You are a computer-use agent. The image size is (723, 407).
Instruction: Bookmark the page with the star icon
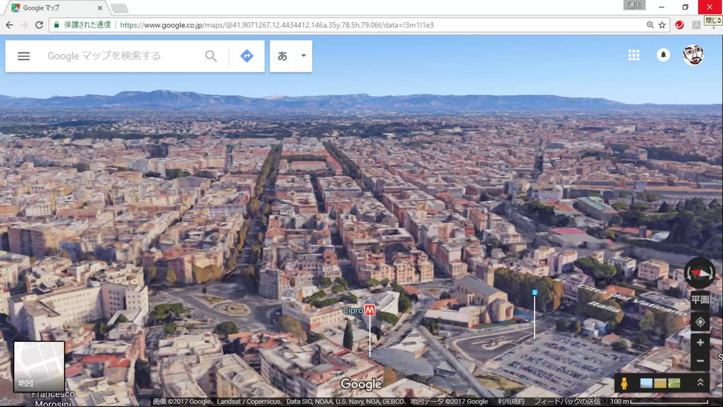(662, 25)
